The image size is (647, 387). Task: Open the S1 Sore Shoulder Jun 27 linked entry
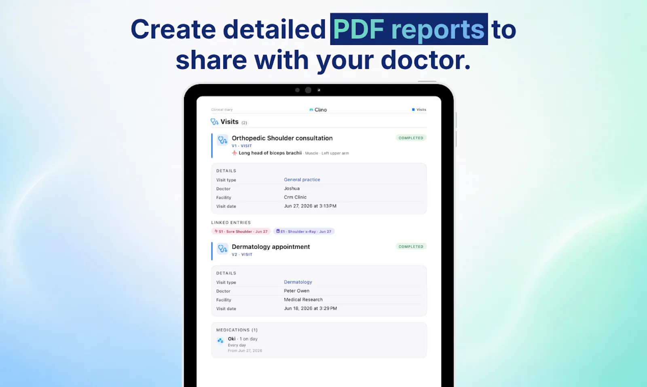[x=241, y=231]
